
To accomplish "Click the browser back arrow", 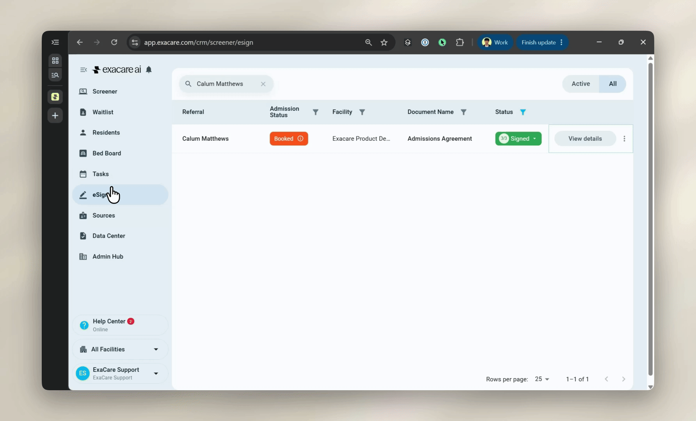I will tap(80, 42).
